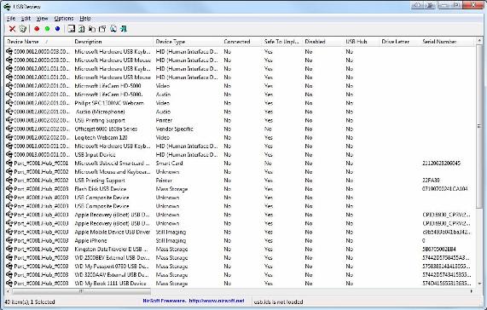Image resolution: width=487 pixels, height=310 pixels.
Task: Open the Options menu
Action: point(64,18)
